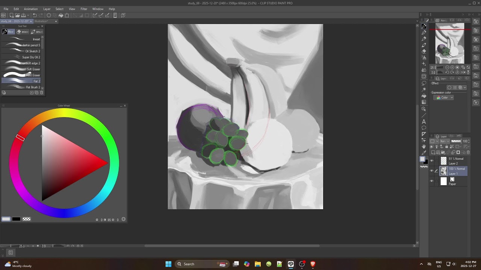Expand the Effect options dropdown arrow
Image resolution: width=481 pixels, height=270 pixels.
pos(465,87)
